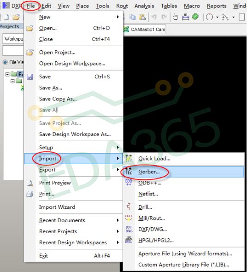
Task: Choose Mill/Rout... from Import submenu
Action: [x=184, y=218]
